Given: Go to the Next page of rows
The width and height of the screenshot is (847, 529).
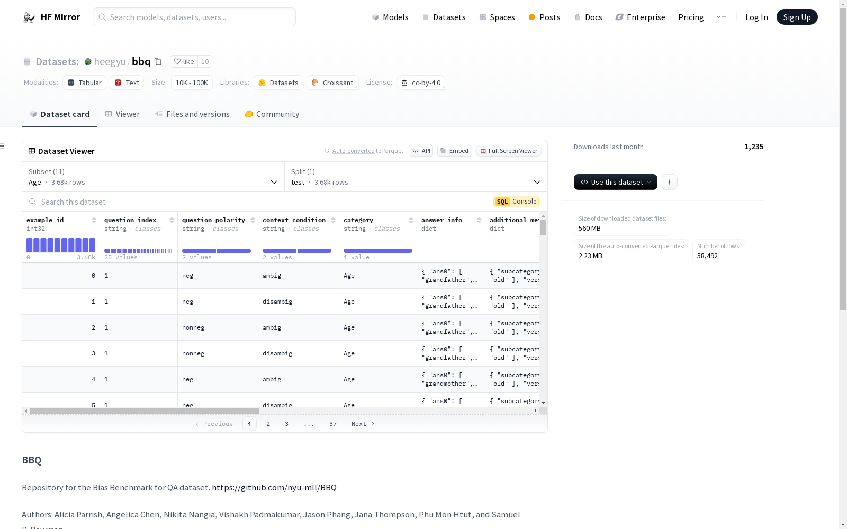Looking at the screenshot, I should point(363,424).
